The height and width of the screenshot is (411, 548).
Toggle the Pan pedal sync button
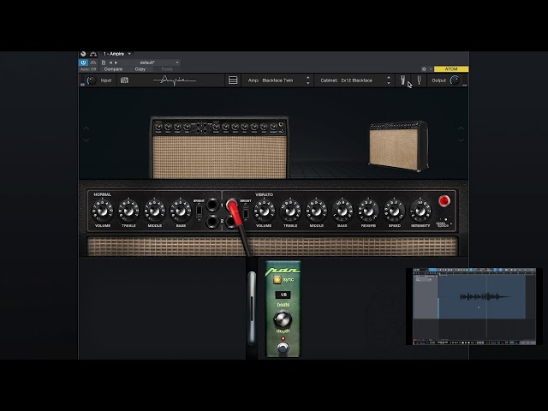pyautogui.click(x=277, y=280)
